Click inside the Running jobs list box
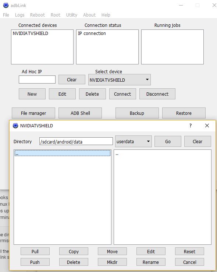Screen dimensions: 217x272 (172, 47)
